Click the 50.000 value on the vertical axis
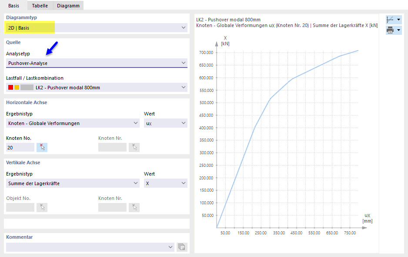 (x=207, y=215)
